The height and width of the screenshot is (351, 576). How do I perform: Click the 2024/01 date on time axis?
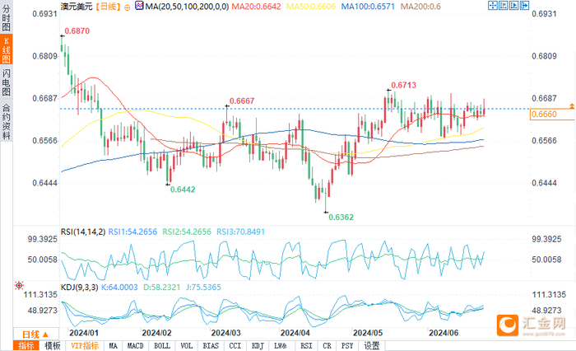click(84, 333)
